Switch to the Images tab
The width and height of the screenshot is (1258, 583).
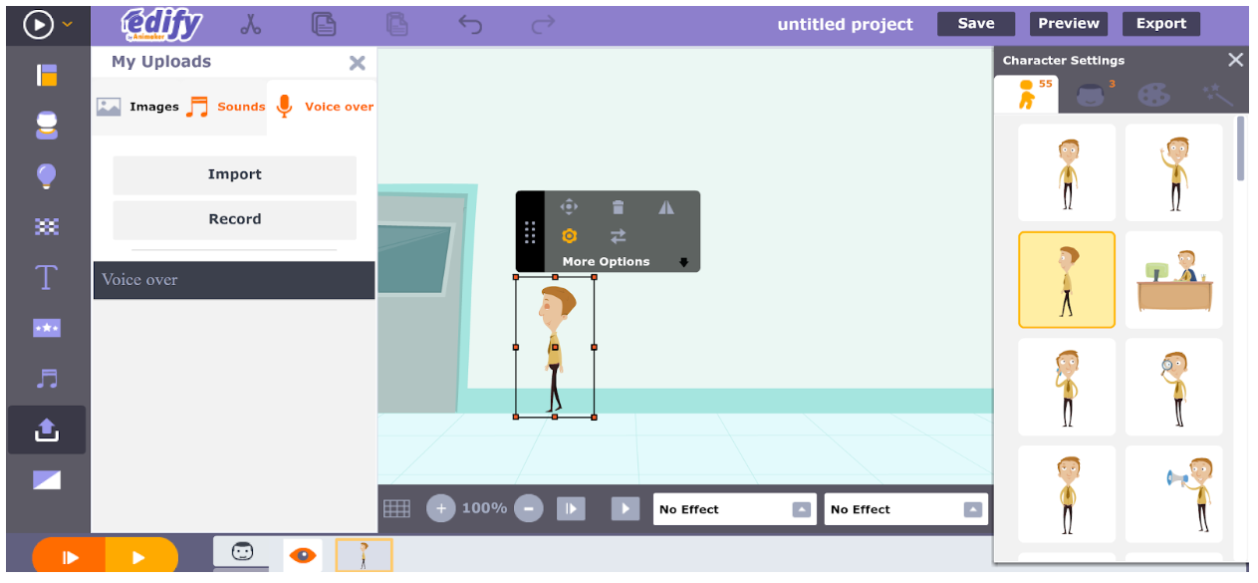pyautogui.click(x=137, y=107)
